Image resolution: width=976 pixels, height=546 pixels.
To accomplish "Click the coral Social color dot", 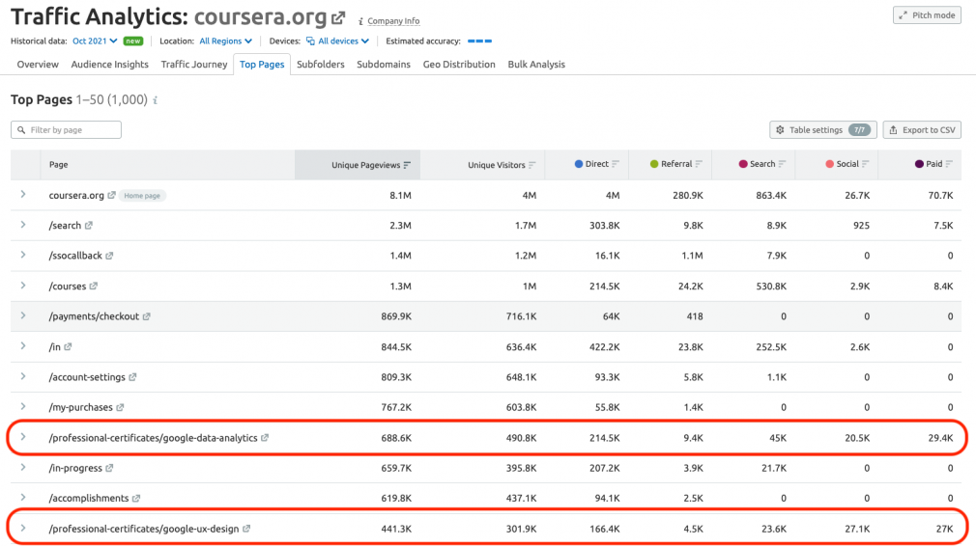I will 829,164.
